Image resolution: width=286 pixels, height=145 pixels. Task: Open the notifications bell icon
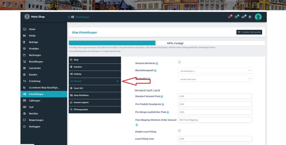229,17
